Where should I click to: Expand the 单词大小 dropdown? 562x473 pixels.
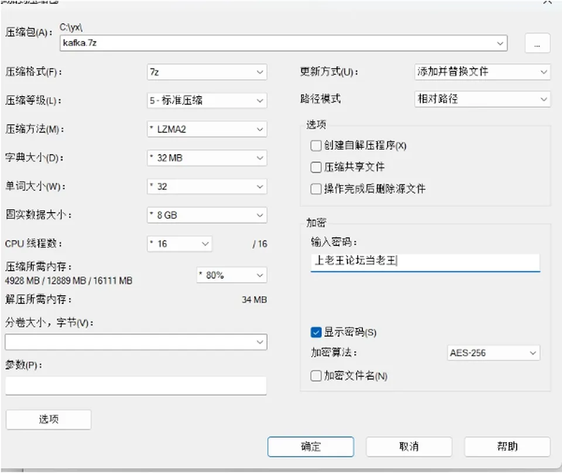click(x=207, y=186)
